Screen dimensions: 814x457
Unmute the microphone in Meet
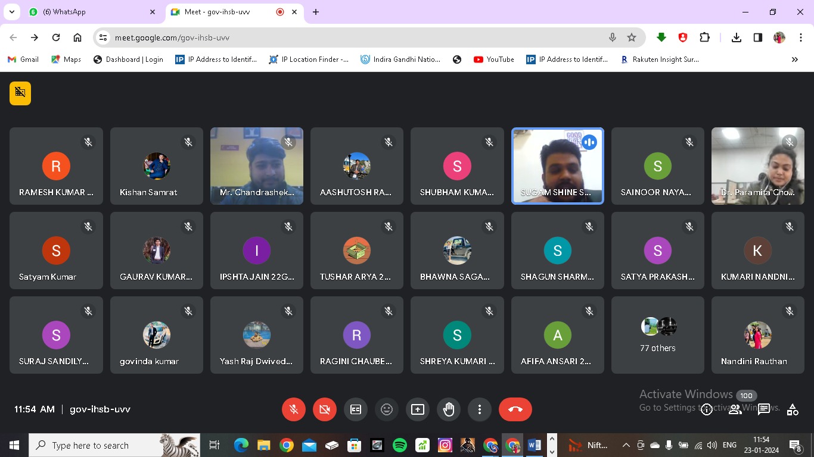[x=294, y=409]
